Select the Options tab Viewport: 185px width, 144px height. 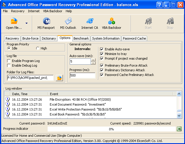65,38
